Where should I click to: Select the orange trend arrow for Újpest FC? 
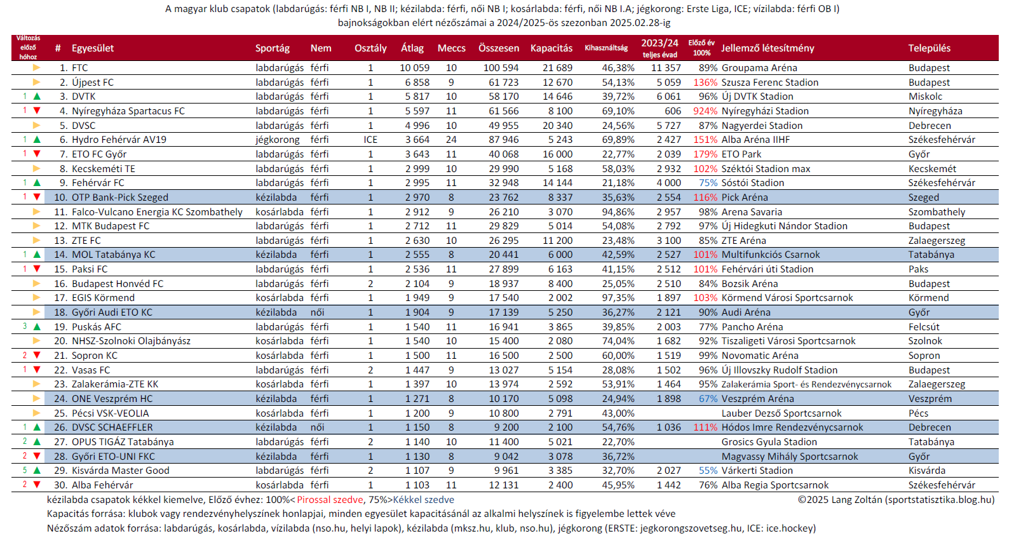pos(37,82)
